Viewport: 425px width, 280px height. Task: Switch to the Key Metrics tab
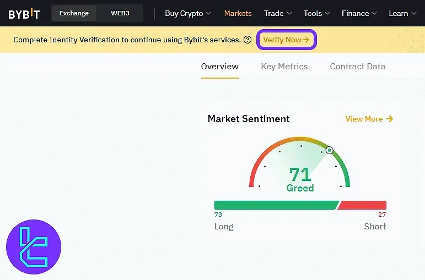click(284, 67)
